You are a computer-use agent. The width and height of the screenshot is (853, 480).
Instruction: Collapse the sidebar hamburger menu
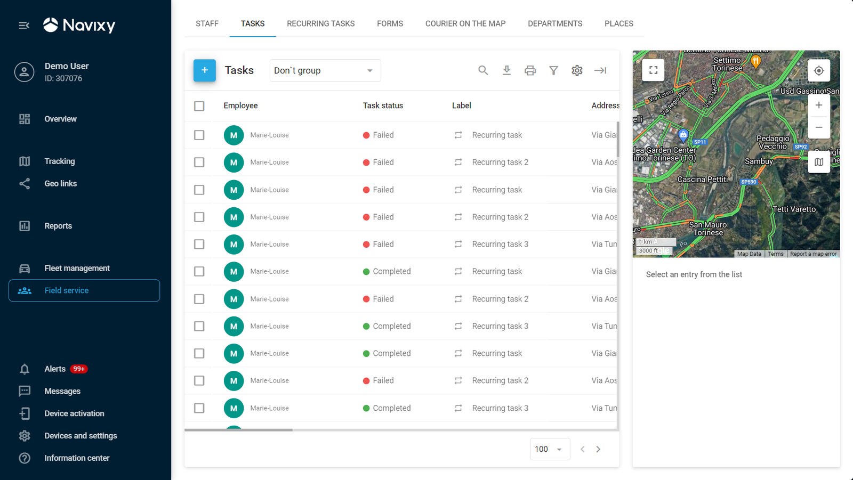(24, 26)
